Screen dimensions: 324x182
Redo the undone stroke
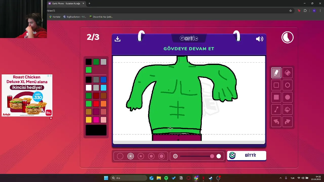pyautogui.click(x=288, y=122)
